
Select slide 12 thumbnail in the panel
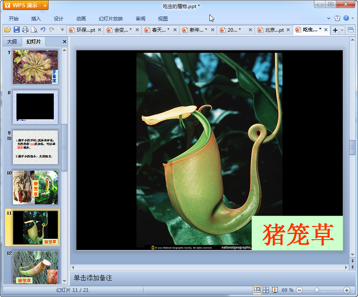(35, 267)
